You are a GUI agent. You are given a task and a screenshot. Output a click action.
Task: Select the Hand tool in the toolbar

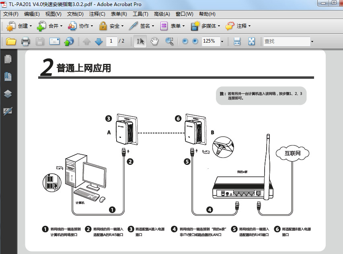154,41
